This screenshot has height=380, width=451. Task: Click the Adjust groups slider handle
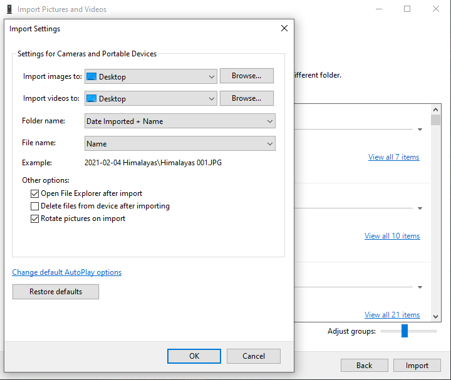(x=405, y=331)
